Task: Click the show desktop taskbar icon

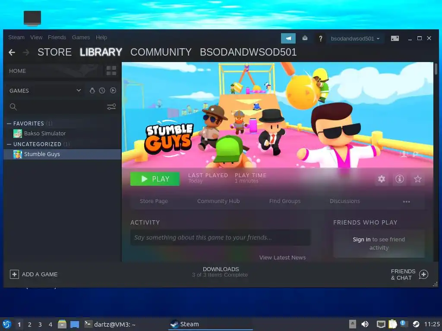Action: pyautogui.click(x=75, y=325)
